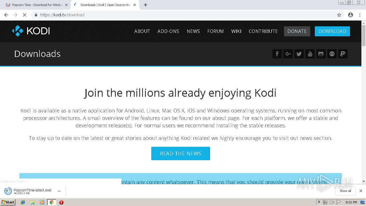
Task: Open the ADD-ONS menu item
Action: coord(168,31)
